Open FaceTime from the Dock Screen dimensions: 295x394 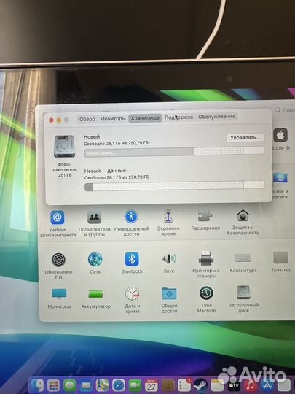pyautogui.click(x=135, y=385)
